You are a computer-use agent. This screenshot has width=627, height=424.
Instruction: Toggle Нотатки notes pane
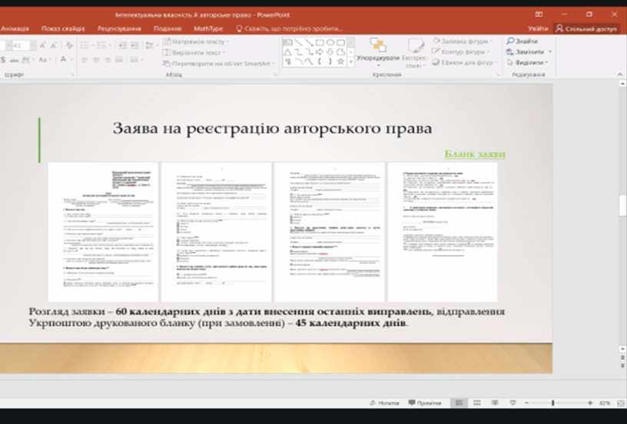pos(383,402)
